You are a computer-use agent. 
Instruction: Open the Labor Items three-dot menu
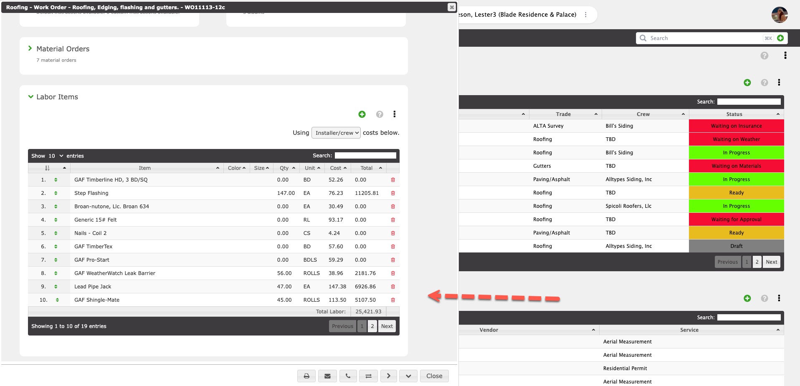click(395, 114)
